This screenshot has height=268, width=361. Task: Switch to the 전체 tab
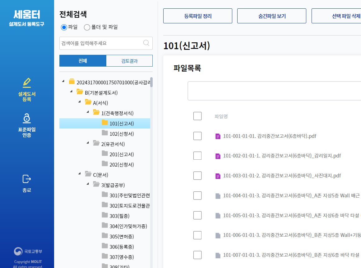click(x=82, y=60)
